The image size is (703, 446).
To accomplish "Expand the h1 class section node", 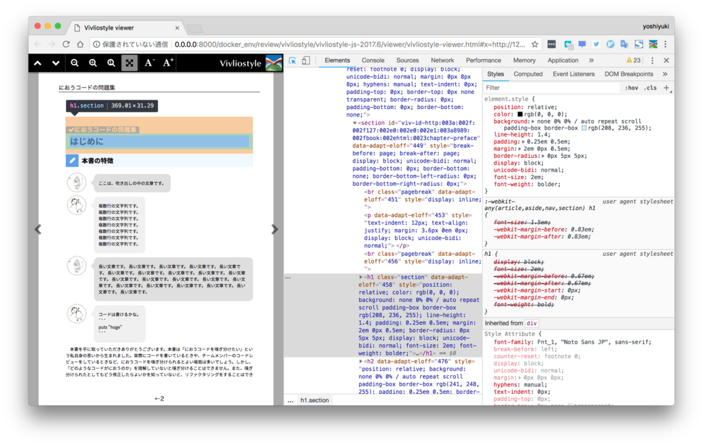I will pos(361,277).
